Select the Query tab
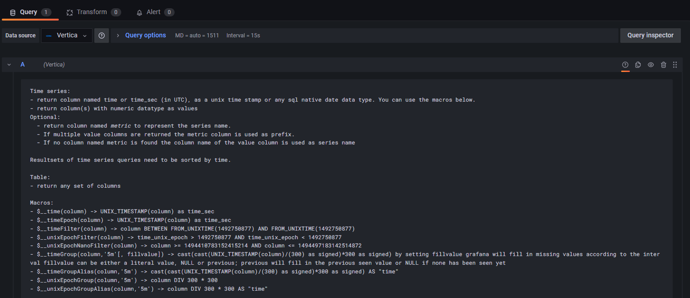The image size is (690, 298). 31,12
